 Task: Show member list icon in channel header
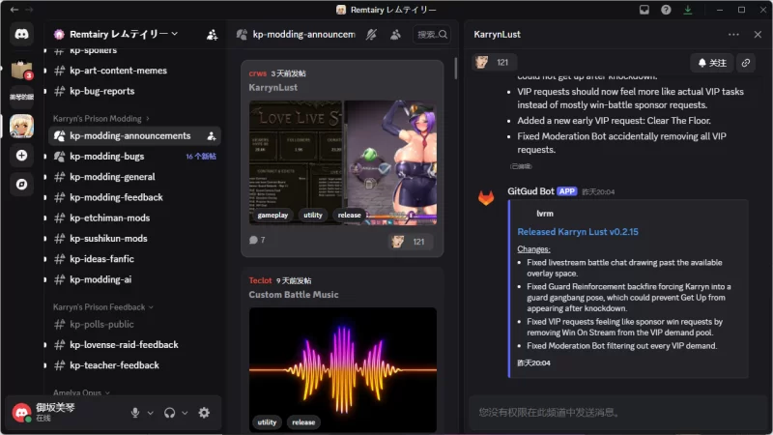click(x=395, y=35)
